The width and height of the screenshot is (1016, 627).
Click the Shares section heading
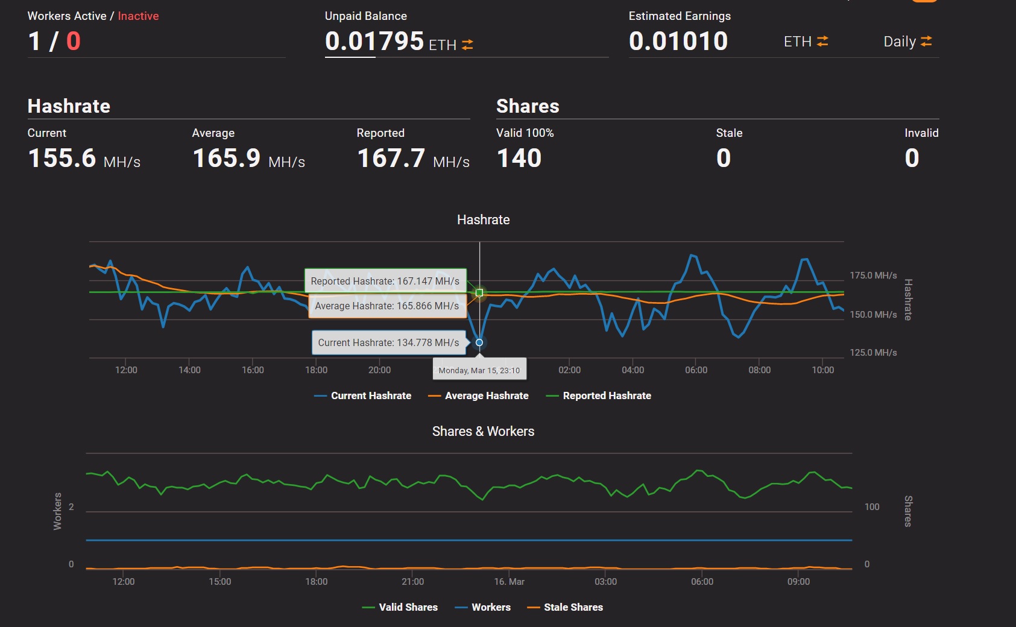click(528, 106)
